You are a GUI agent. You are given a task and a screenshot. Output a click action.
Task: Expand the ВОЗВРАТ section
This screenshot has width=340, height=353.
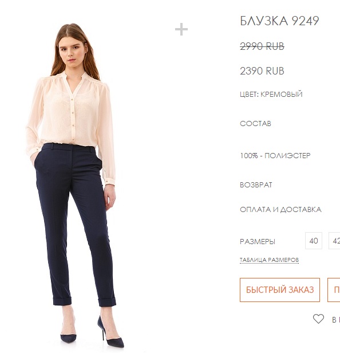point(256,185)
